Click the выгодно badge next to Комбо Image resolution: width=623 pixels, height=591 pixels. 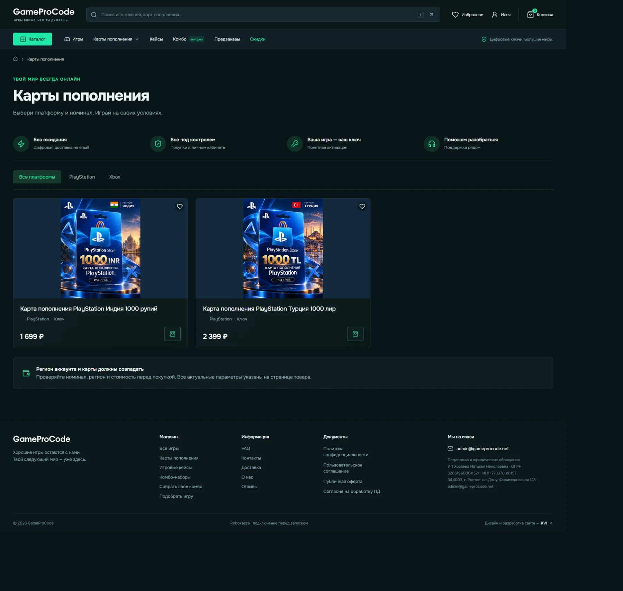point(197,39)
